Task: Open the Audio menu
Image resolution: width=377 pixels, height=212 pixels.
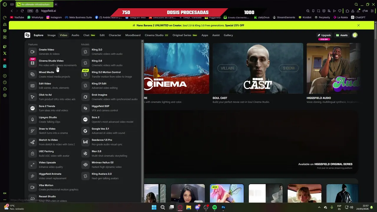Action: 75,35
